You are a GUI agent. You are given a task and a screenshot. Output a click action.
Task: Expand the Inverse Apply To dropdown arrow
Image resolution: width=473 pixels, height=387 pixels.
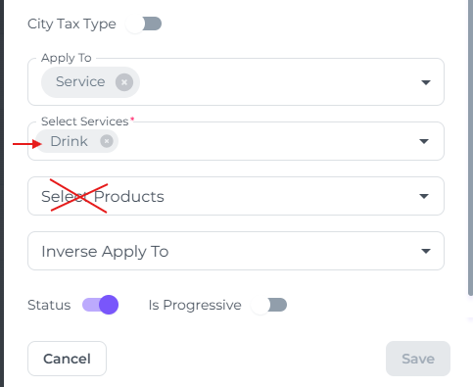pos(426,251)
